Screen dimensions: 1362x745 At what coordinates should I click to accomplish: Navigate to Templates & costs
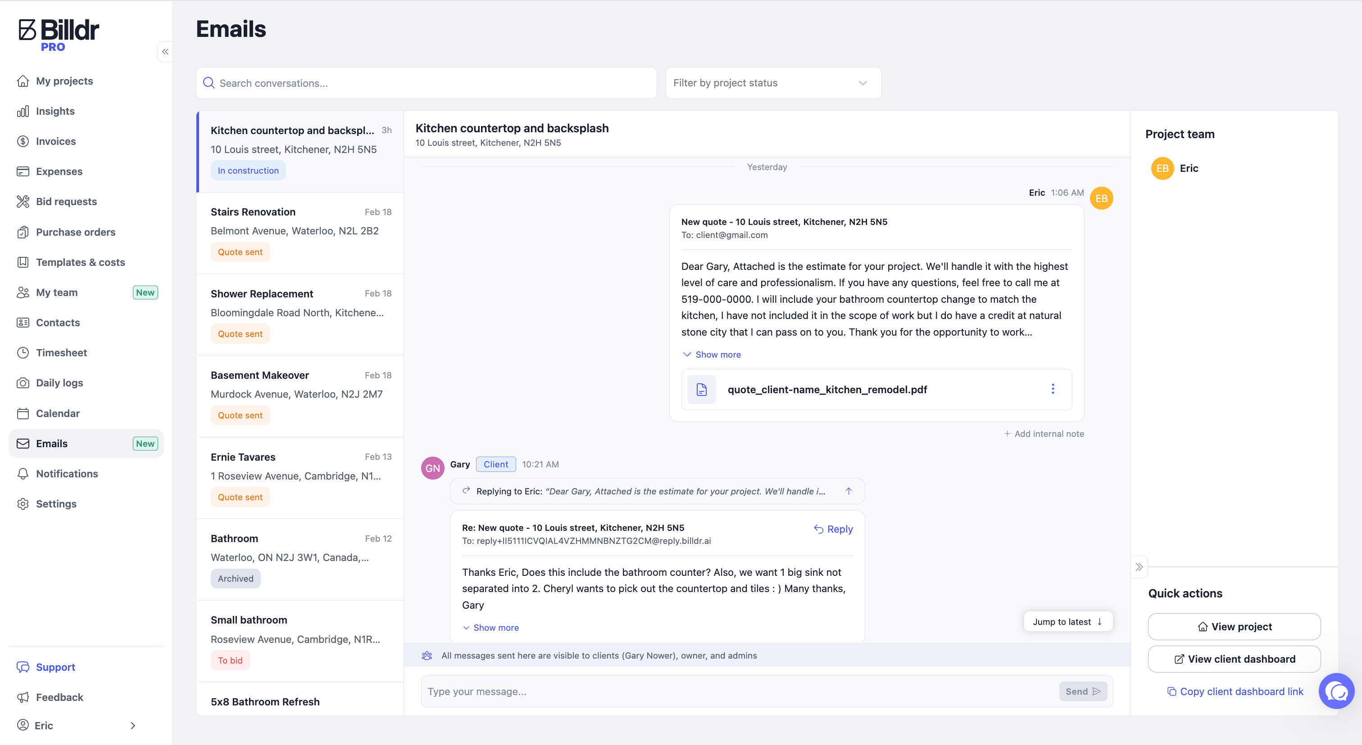tap(80, 262)
